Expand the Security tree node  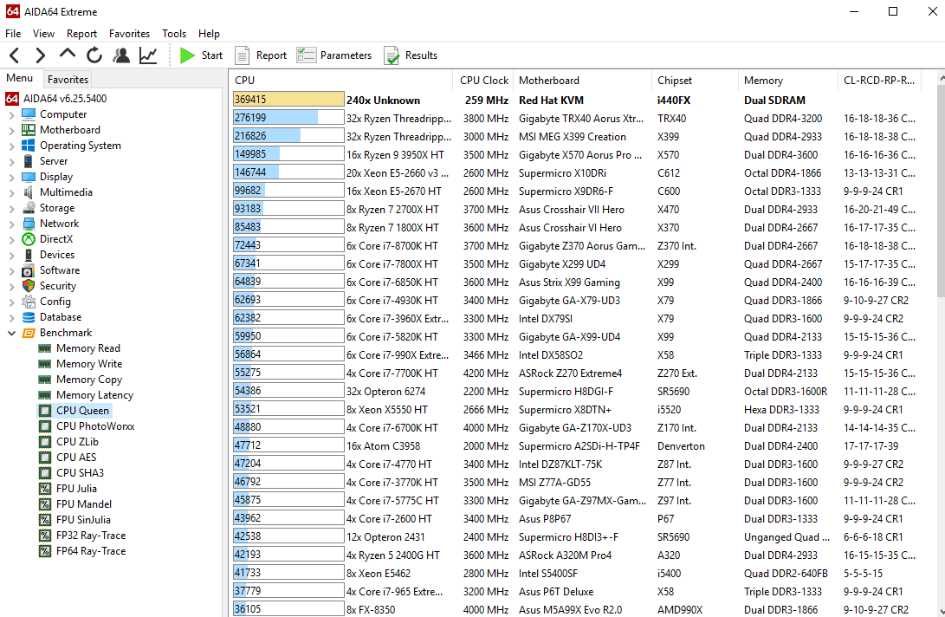11,287
